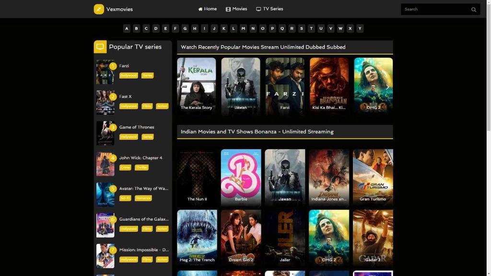Open the Barbie movie poster

241,176
